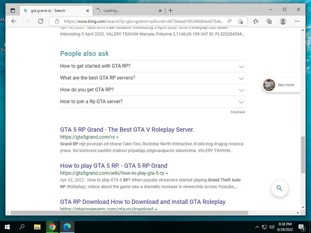This screenshot has width=311, height=233.
Task: Click the https://gta5grand.com/rs URL text
Action: [x=87, y=137]
